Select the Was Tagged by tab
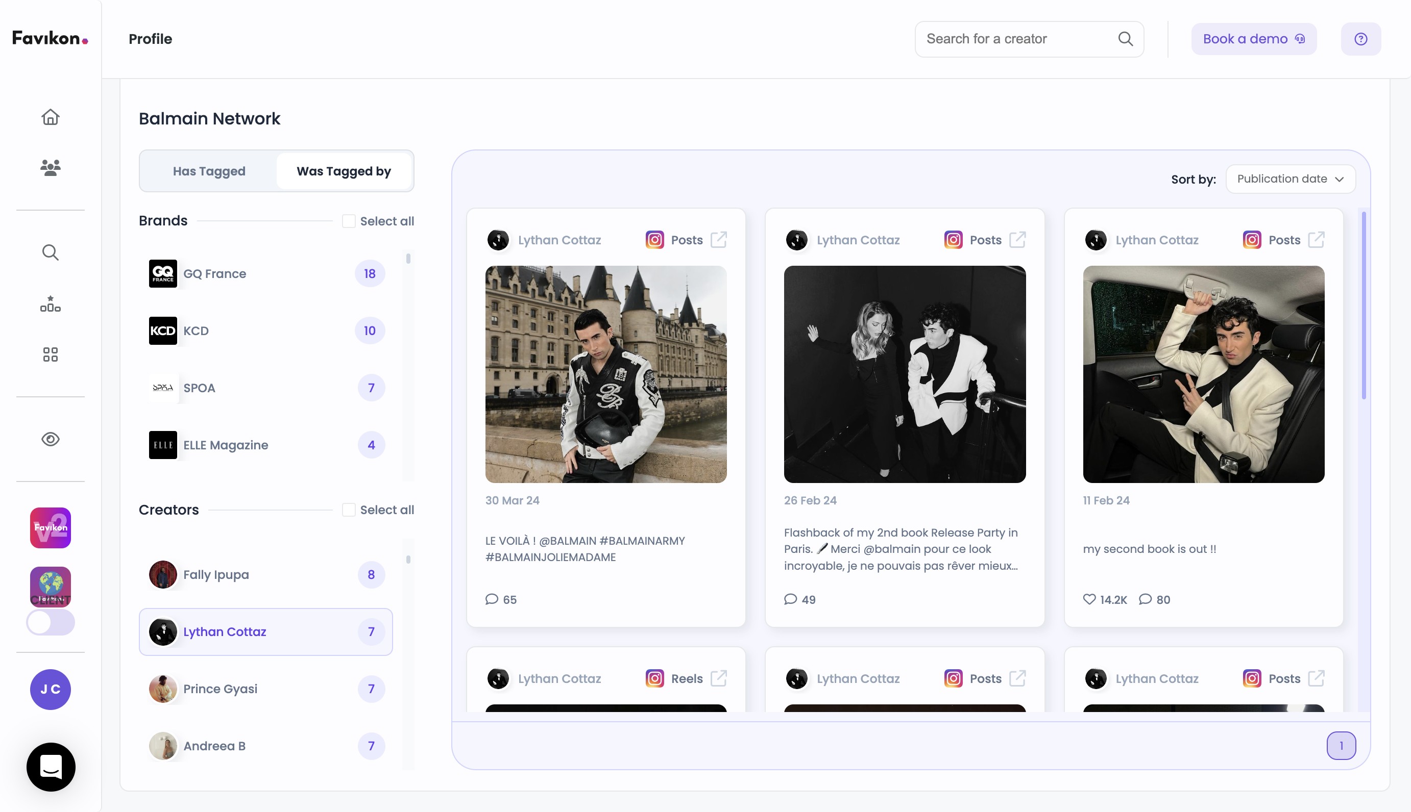The image size is (1411, 812). pos(343,171)
